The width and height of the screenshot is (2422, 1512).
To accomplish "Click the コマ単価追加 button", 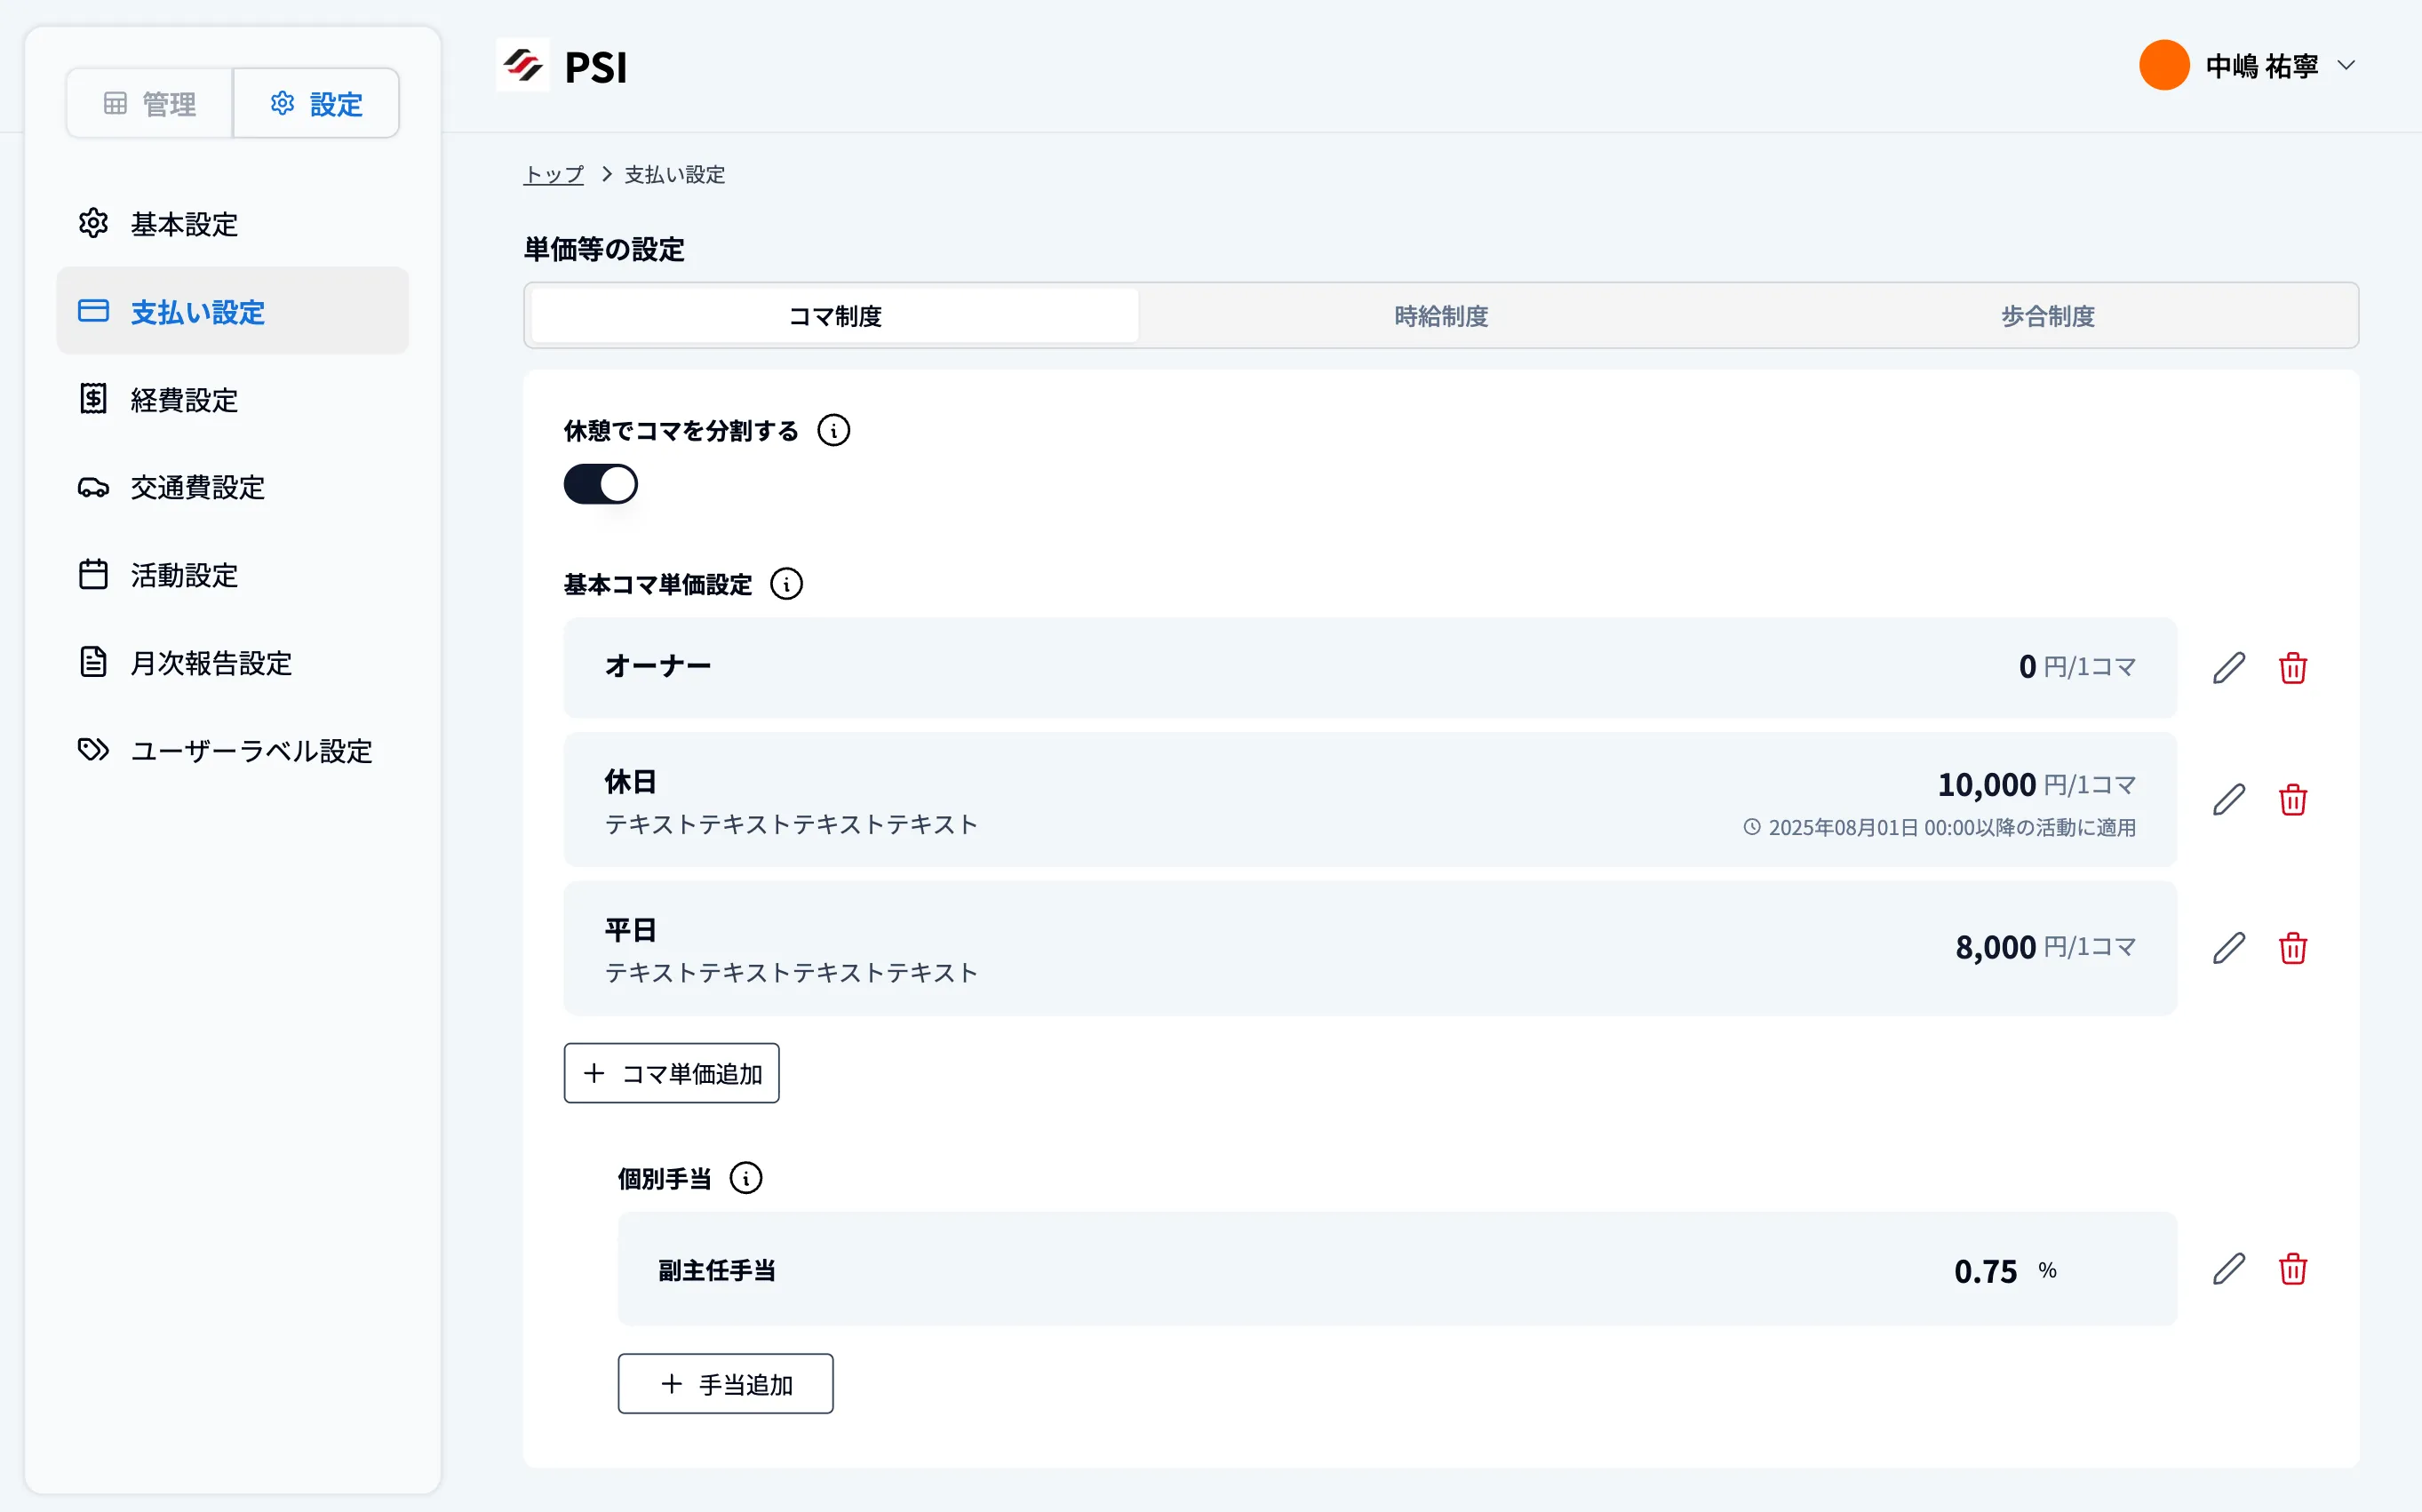I will pyautogui.click(x=671, y=1072).
